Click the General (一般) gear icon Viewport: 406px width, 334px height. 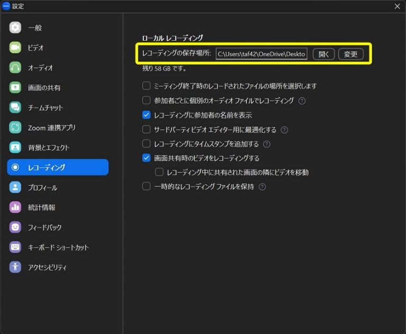point(15,28)
